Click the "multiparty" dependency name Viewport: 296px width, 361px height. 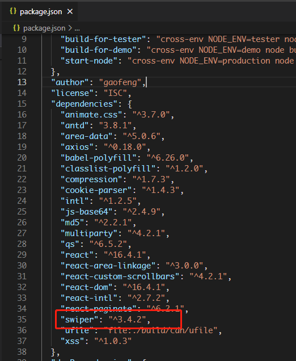click(89, 233)
